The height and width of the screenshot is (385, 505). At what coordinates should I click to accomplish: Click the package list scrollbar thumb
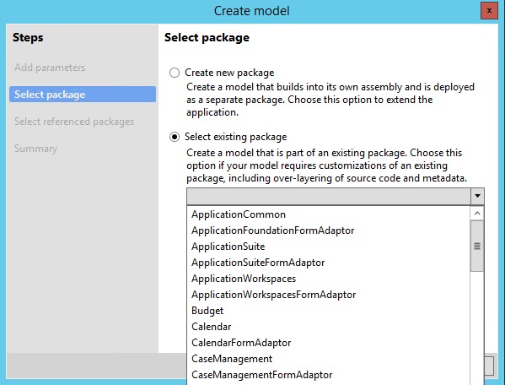click(x=477, y=246)
